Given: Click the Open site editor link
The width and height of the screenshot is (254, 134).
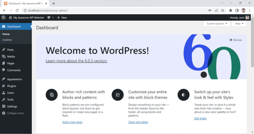Looking at the screenshot, I should (139, 122).
